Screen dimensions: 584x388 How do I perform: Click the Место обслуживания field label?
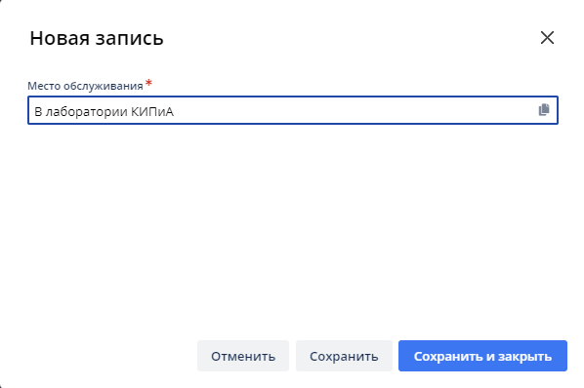(x=85, y=86)
